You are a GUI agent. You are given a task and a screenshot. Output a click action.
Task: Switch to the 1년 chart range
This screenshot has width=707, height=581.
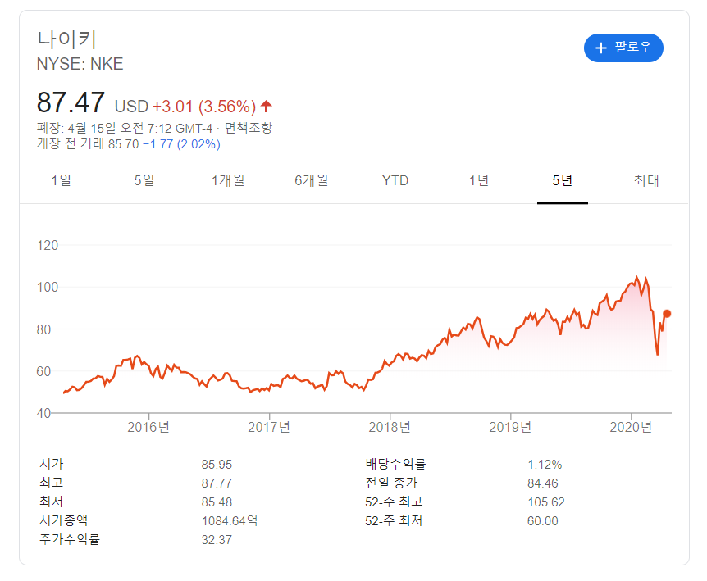pyautogui.click(x=479, y=181)
